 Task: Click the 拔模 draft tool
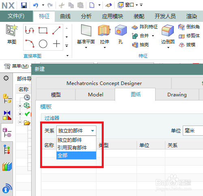tap(187, 45)
